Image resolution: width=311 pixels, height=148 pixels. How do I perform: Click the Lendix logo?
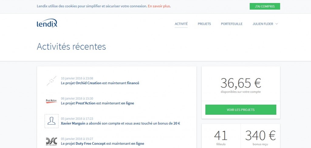tap(47, 24)
